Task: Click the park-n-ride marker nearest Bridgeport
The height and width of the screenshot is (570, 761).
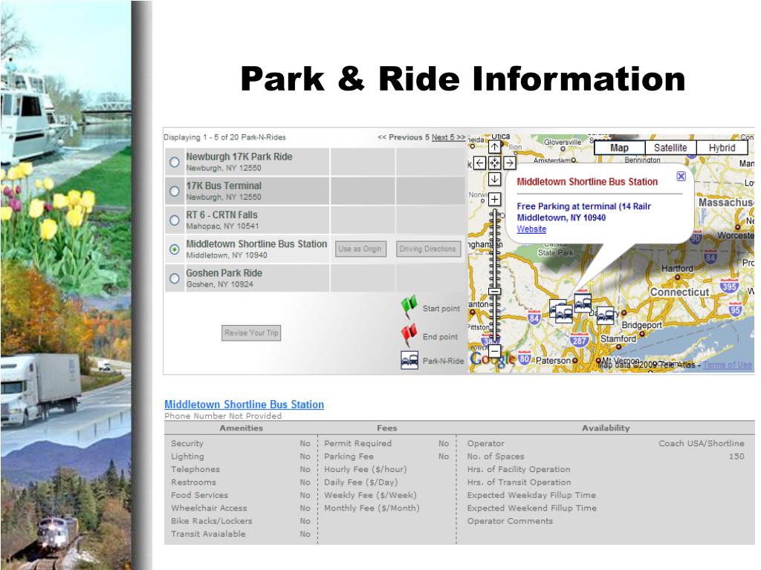Action: pos(605,315)
